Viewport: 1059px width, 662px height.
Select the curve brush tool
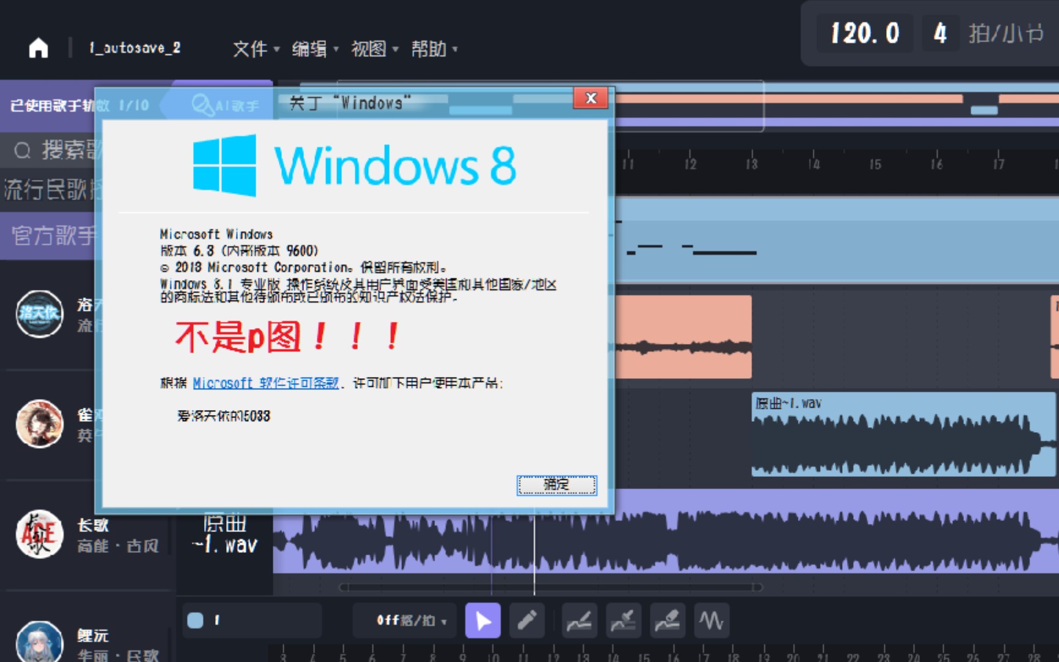coord(623,620)
